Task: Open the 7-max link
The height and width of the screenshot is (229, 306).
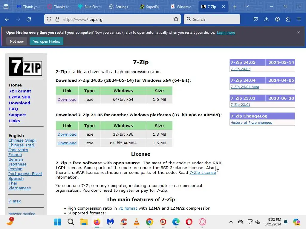Action: (x=14, y=201)
